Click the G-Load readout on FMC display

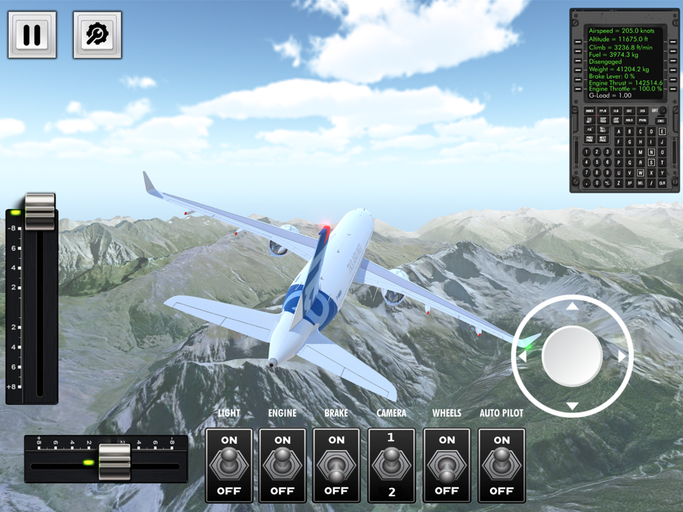tap(610, 95)
